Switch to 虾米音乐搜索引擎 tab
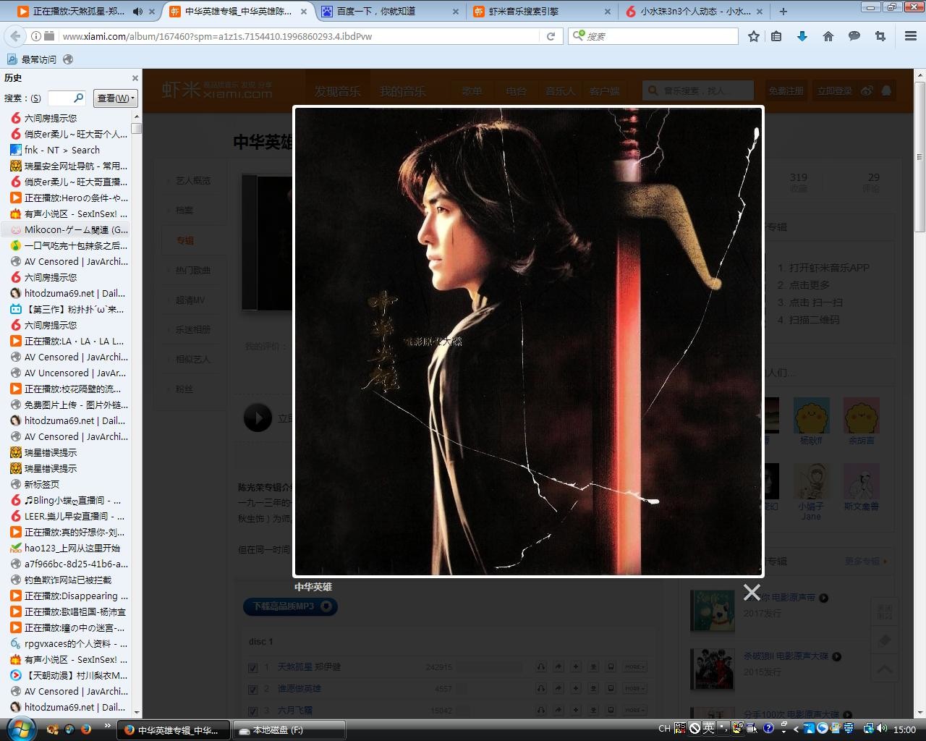The image size is (926, 741). (541, 12)
